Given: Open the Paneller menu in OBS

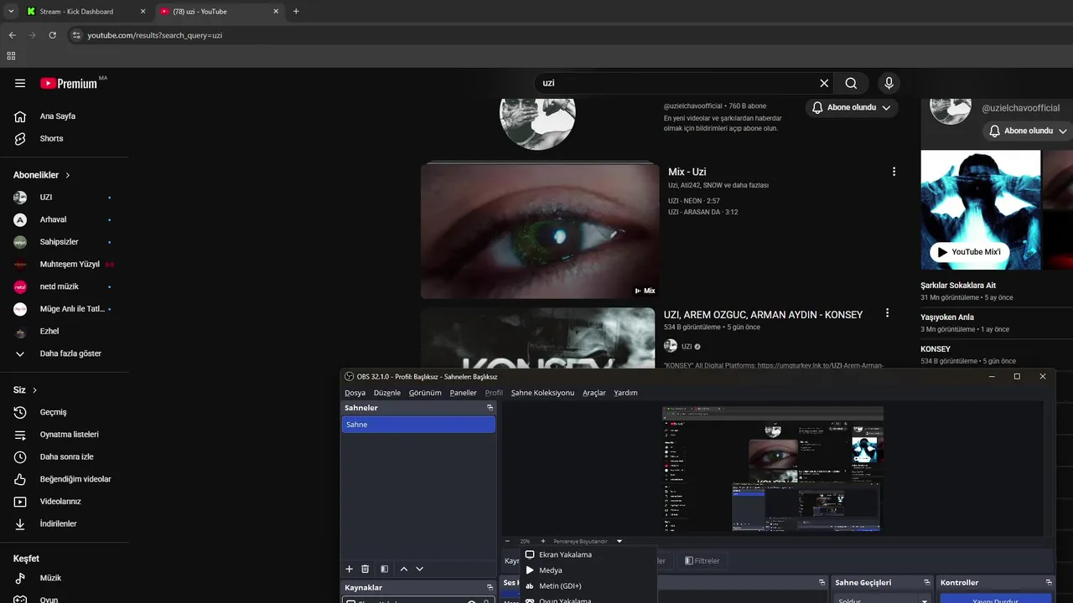Looking at the screenshot, I should point(463,393).
